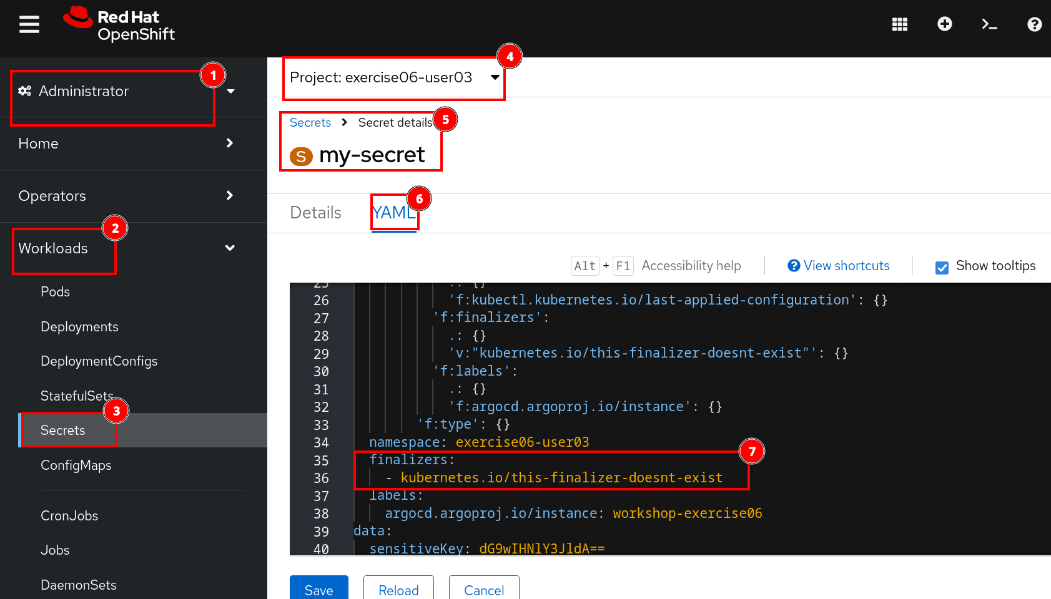1051x599 pixels.
Task: Click the finalizer line in YAML editor
Action: click(561, 478)
